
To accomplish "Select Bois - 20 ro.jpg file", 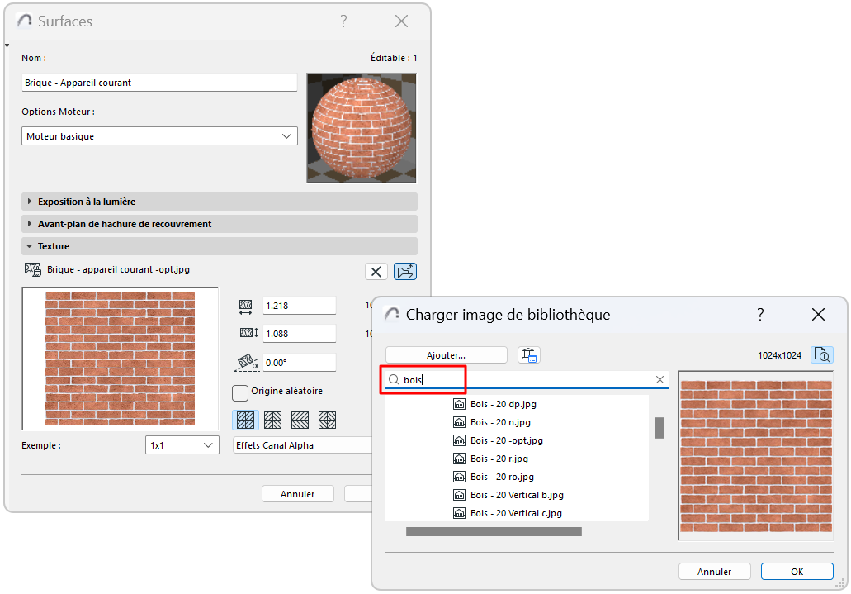I will (x=502, y=477).
